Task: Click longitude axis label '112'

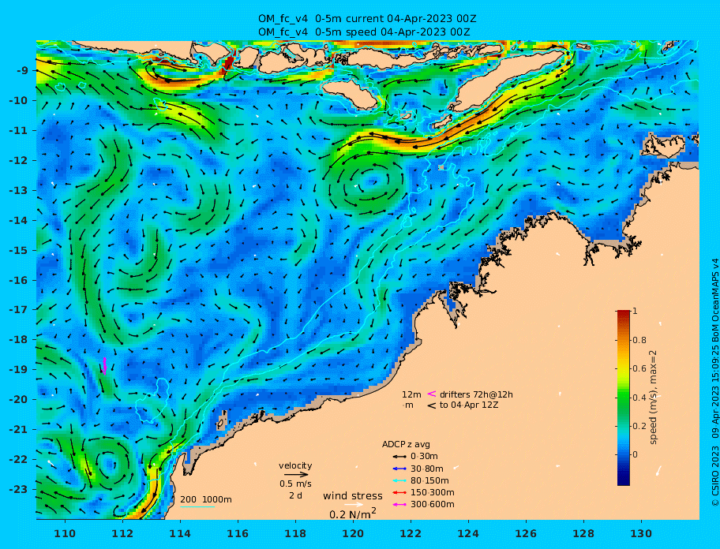Action: (123, 533)
